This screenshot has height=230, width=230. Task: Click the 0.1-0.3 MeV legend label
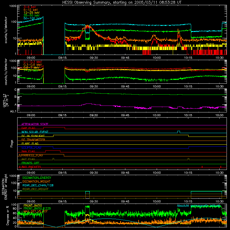33,62
